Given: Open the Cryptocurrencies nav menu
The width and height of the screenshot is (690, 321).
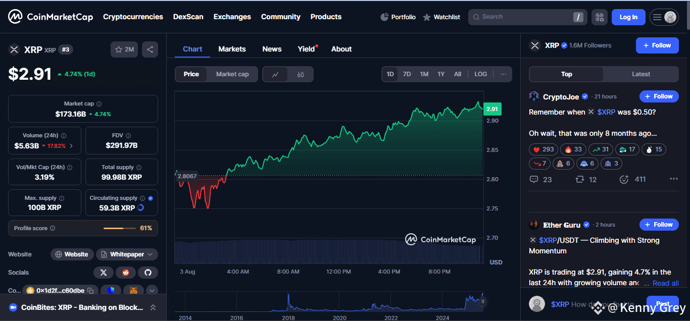Looking at the screenshot, I should pos(133,17).
